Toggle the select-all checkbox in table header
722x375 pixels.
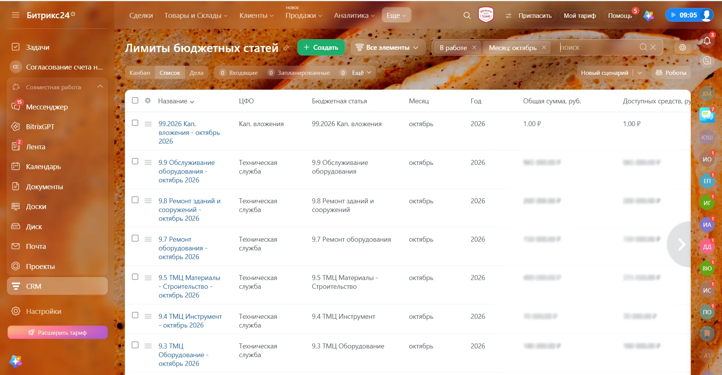135,100
